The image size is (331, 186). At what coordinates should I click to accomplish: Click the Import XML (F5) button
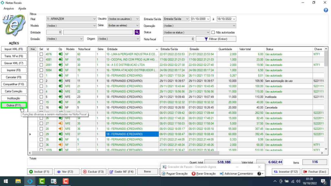(14, 49)
